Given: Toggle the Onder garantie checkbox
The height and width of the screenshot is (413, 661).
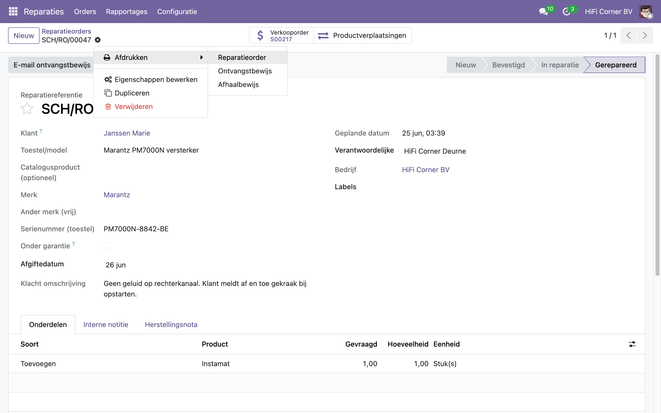Looking at the screenshot, I should (x=107, y=246).
